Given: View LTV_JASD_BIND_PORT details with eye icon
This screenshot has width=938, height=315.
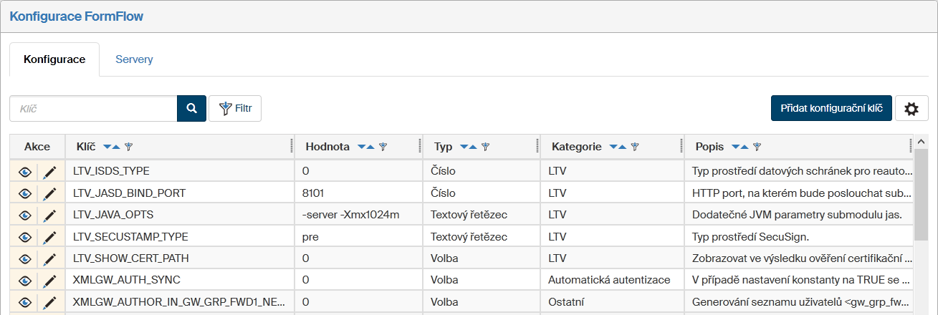Looking at the screenshot, I should (25, 193).
